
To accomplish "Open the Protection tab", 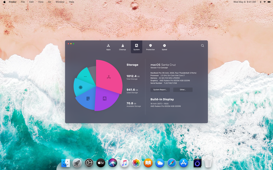I will [150, 47].
